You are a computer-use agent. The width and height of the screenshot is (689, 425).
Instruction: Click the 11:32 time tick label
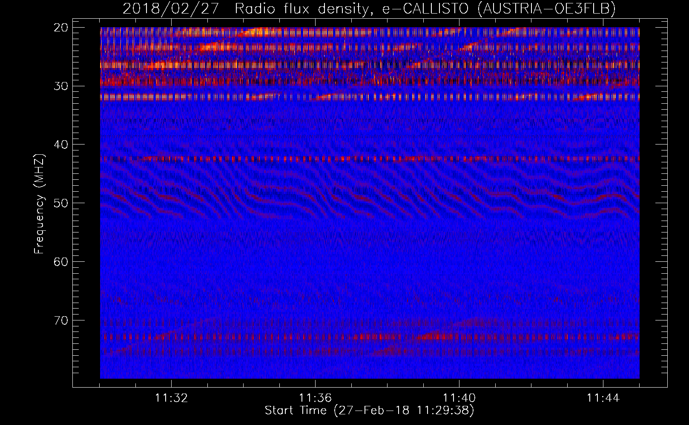tap(171, 398)
